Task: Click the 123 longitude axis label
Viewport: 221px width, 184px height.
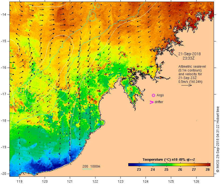Action: pyautogui.click(x=120, y=181)
